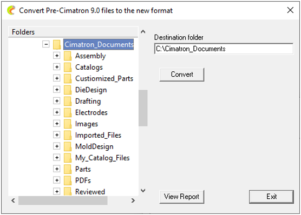
Task: Click the Reviewed folder icon
Action: [x=68, y=191]
